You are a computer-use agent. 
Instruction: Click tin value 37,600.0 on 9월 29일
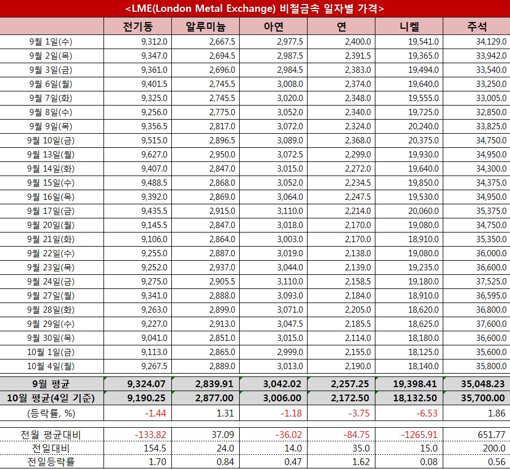pos(491,324)
